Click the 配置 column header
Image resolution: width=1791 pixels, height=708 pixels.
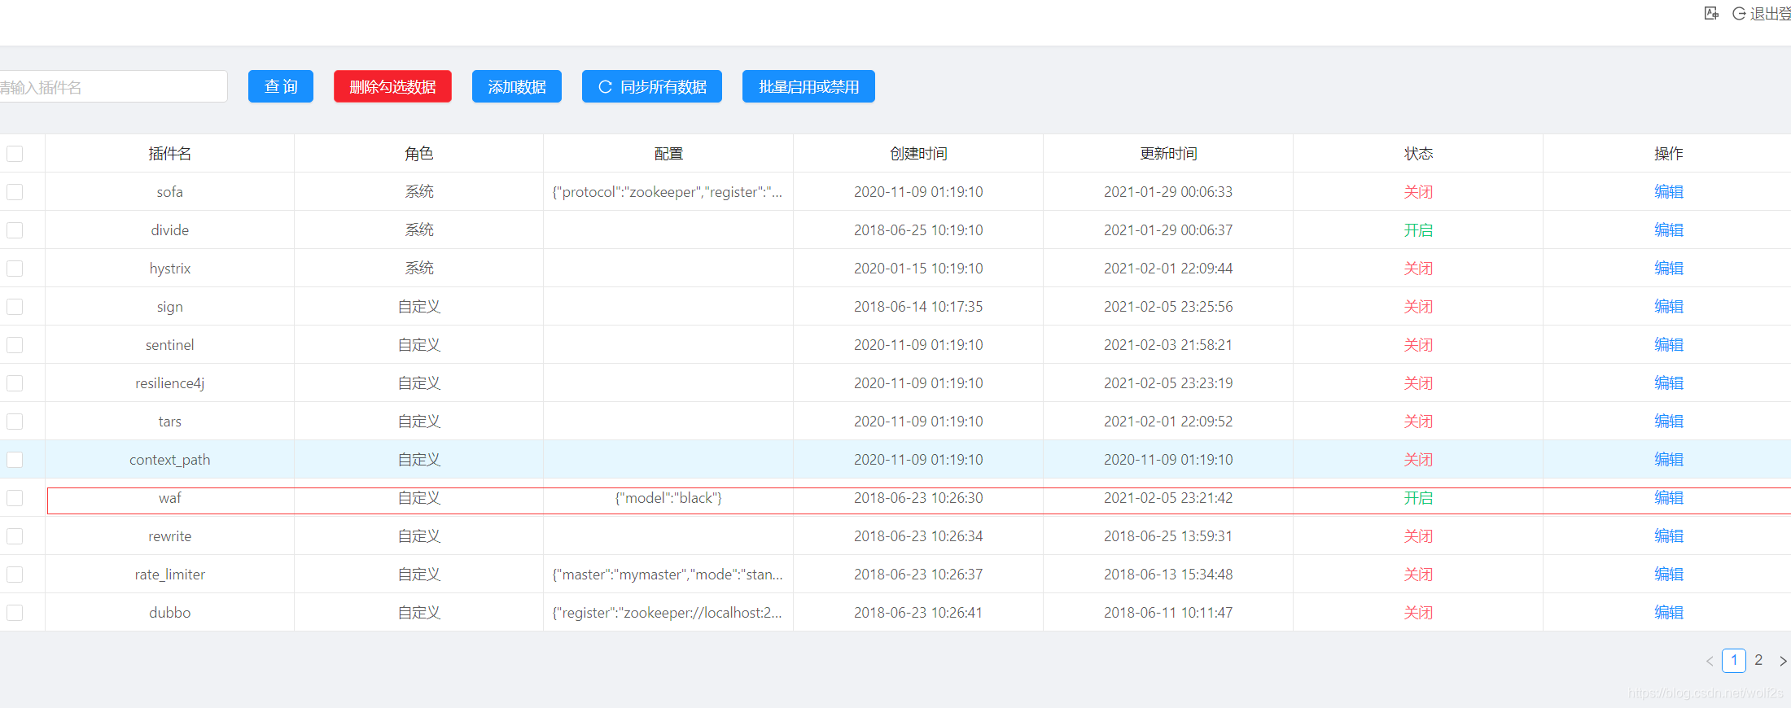pyautogui.click(x=668, y=154)
